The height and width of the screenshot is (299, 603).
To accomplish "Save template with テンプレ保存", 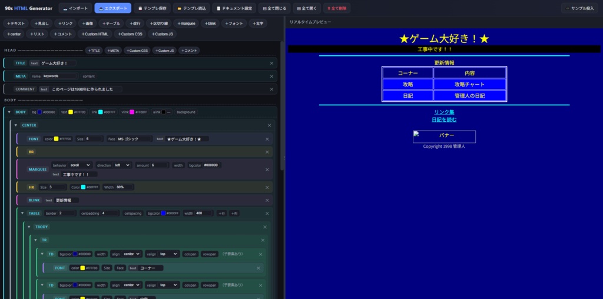I will pos(153,8).
